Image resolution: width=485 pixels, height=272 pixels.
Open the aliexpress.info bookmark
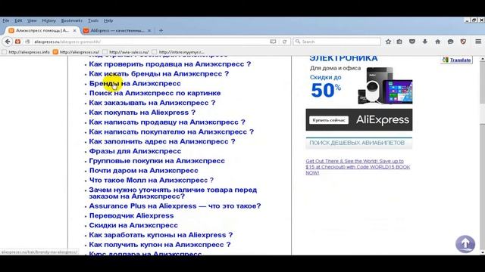tap(26, 52)
